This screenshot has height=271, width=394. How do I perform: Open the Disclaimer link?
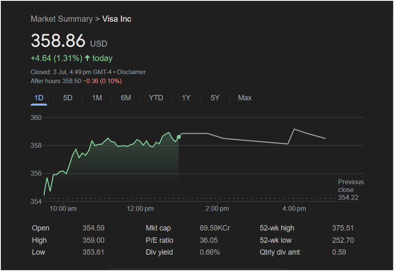pyautogui.click(x=131, y=72)
